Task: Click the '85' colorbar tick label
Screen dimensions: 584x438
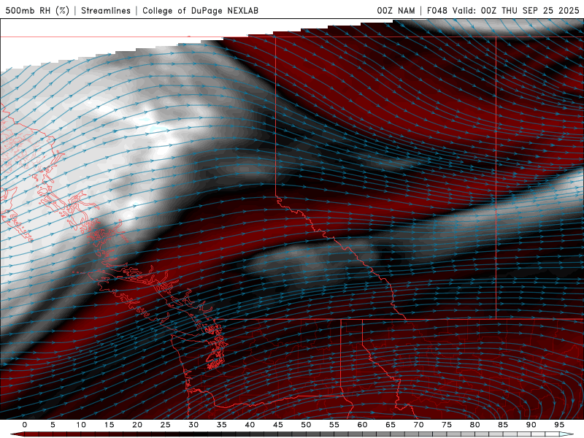Action: coord(503,425)
